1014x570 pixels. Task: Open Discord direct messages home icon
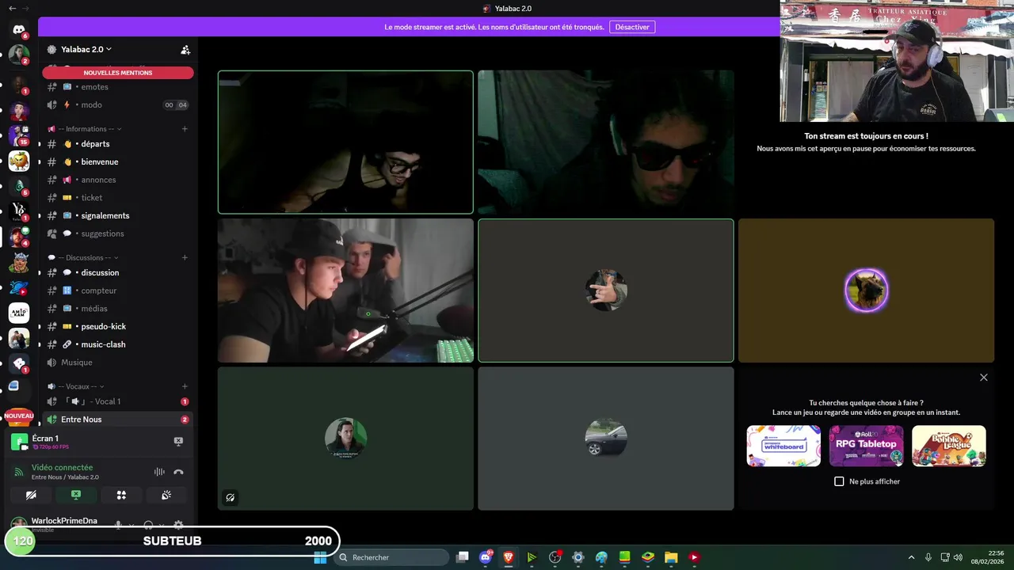[x=19, y=29]
